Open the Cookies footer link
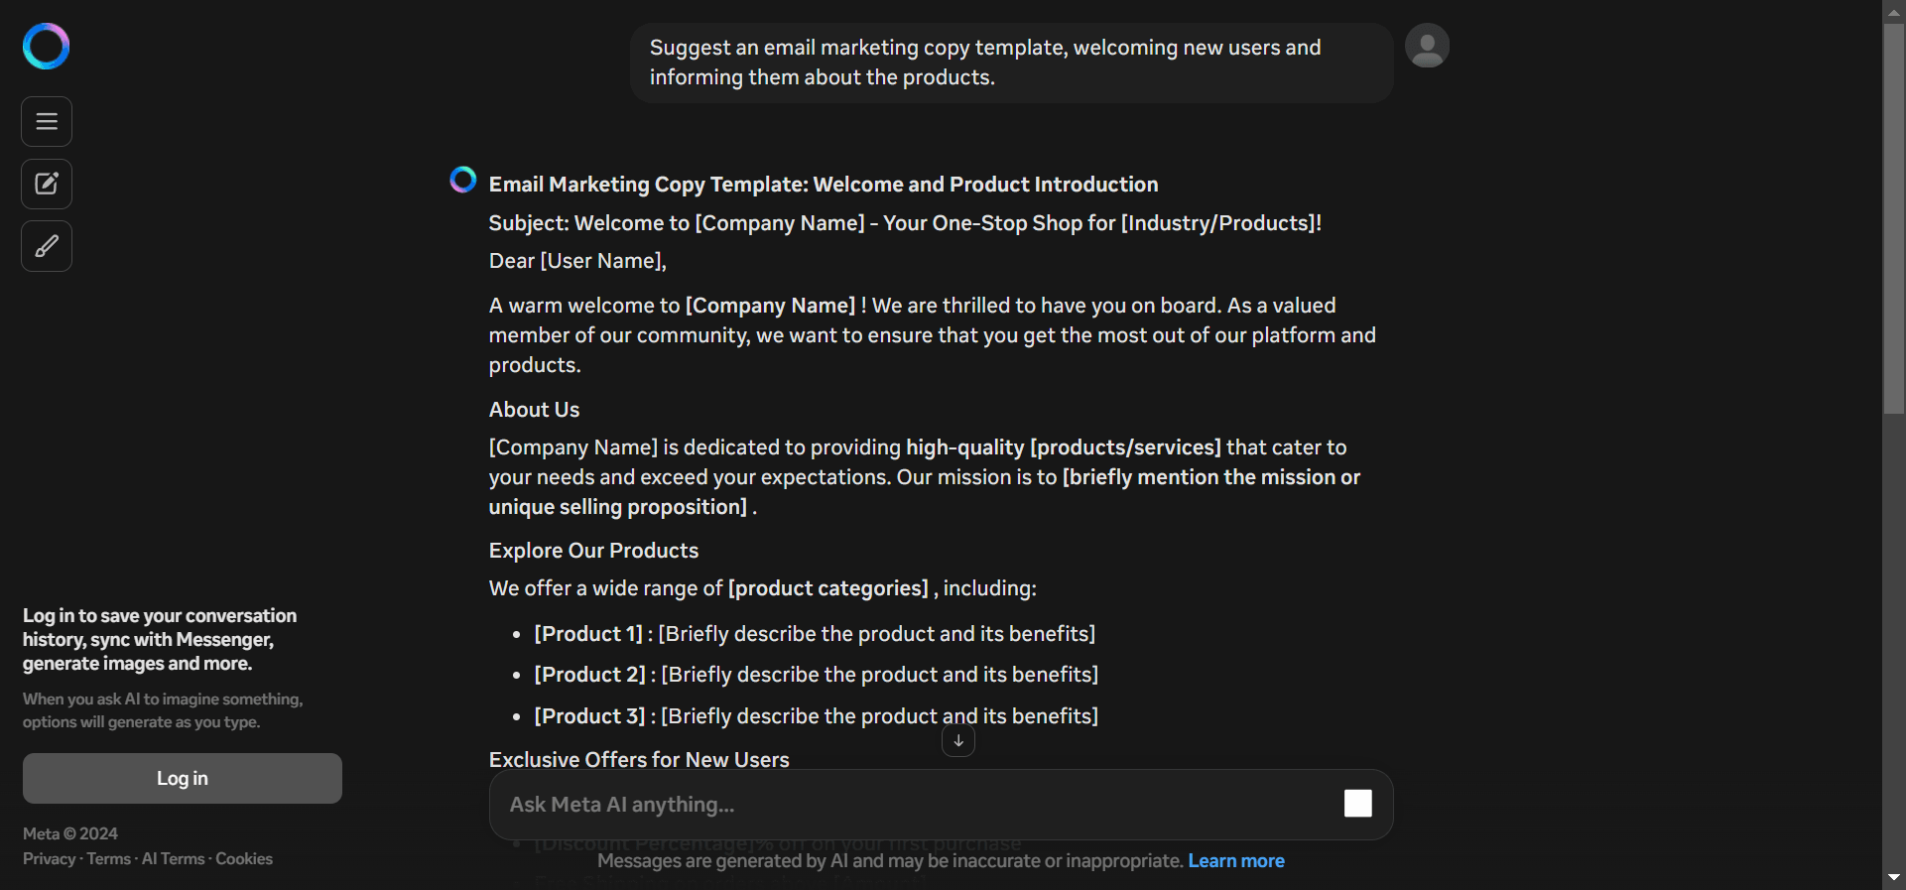This screenshot has width=1906, height=890. tap(244, 859)
